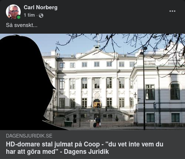
Task: Click the courthouse entrance door in photo
Action: click(97, 104)
